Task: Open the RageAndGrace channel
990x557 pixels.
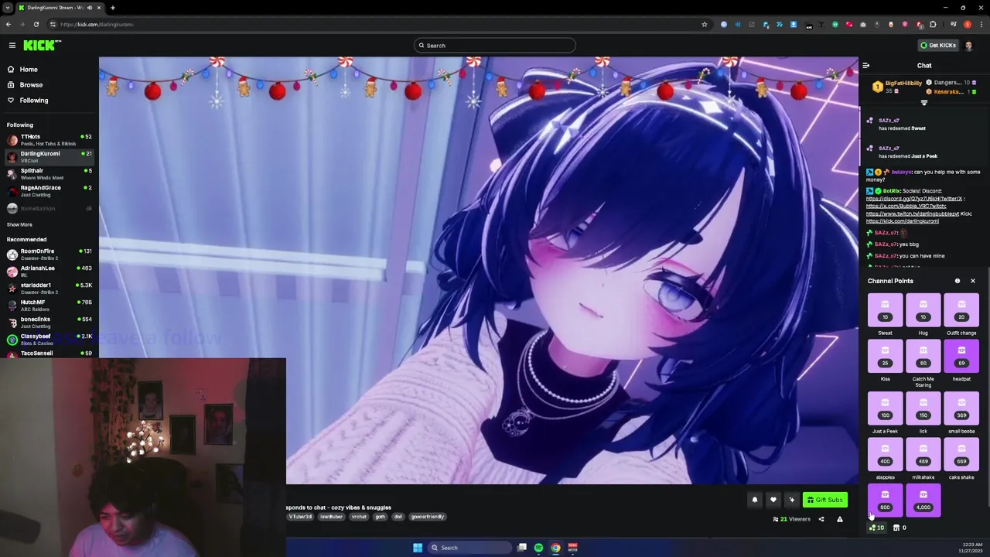Action: pyautogui.click(x=49, y=191)
